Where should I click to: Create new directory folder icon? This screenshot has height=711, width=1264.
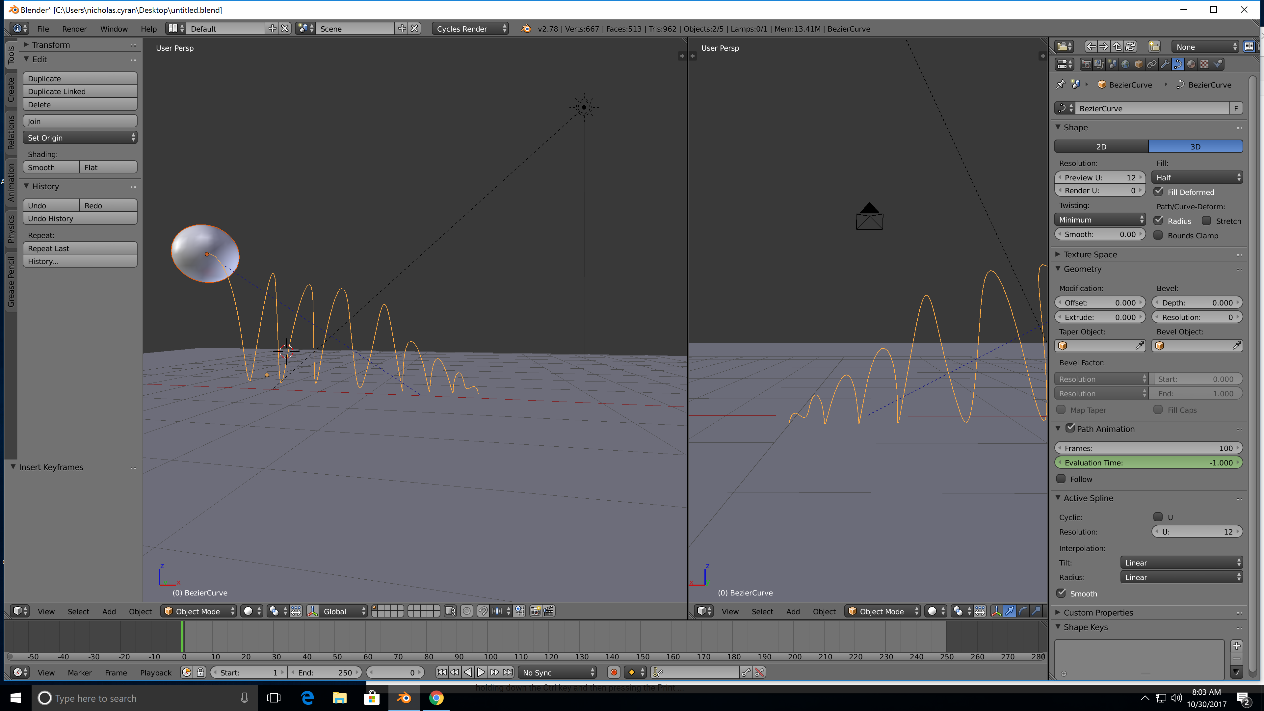click(x=1154, y=47)
